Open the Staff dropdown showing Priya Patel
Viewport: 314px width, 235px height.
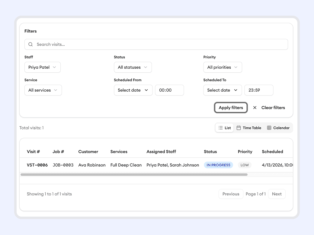[x=42, y=67]
